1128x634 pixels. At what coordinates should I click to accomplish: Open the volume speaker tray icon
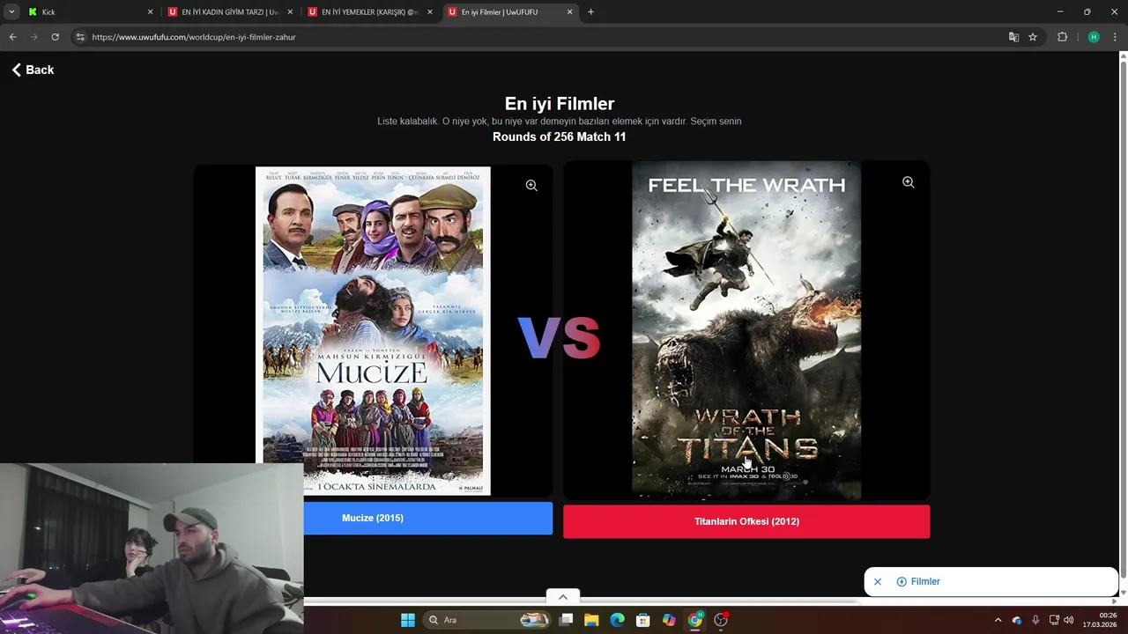click(1069, 620)
